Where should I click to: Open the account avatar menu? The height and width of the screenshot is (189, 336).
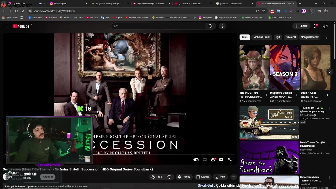tap(325, 26)
